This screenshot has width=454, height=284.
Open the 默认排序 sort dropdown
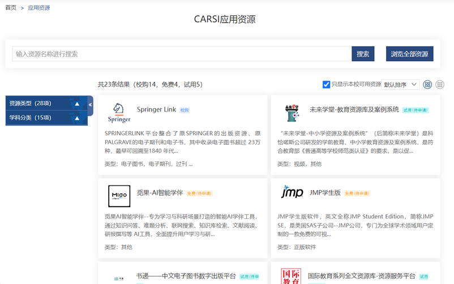(x=400, y=85)
